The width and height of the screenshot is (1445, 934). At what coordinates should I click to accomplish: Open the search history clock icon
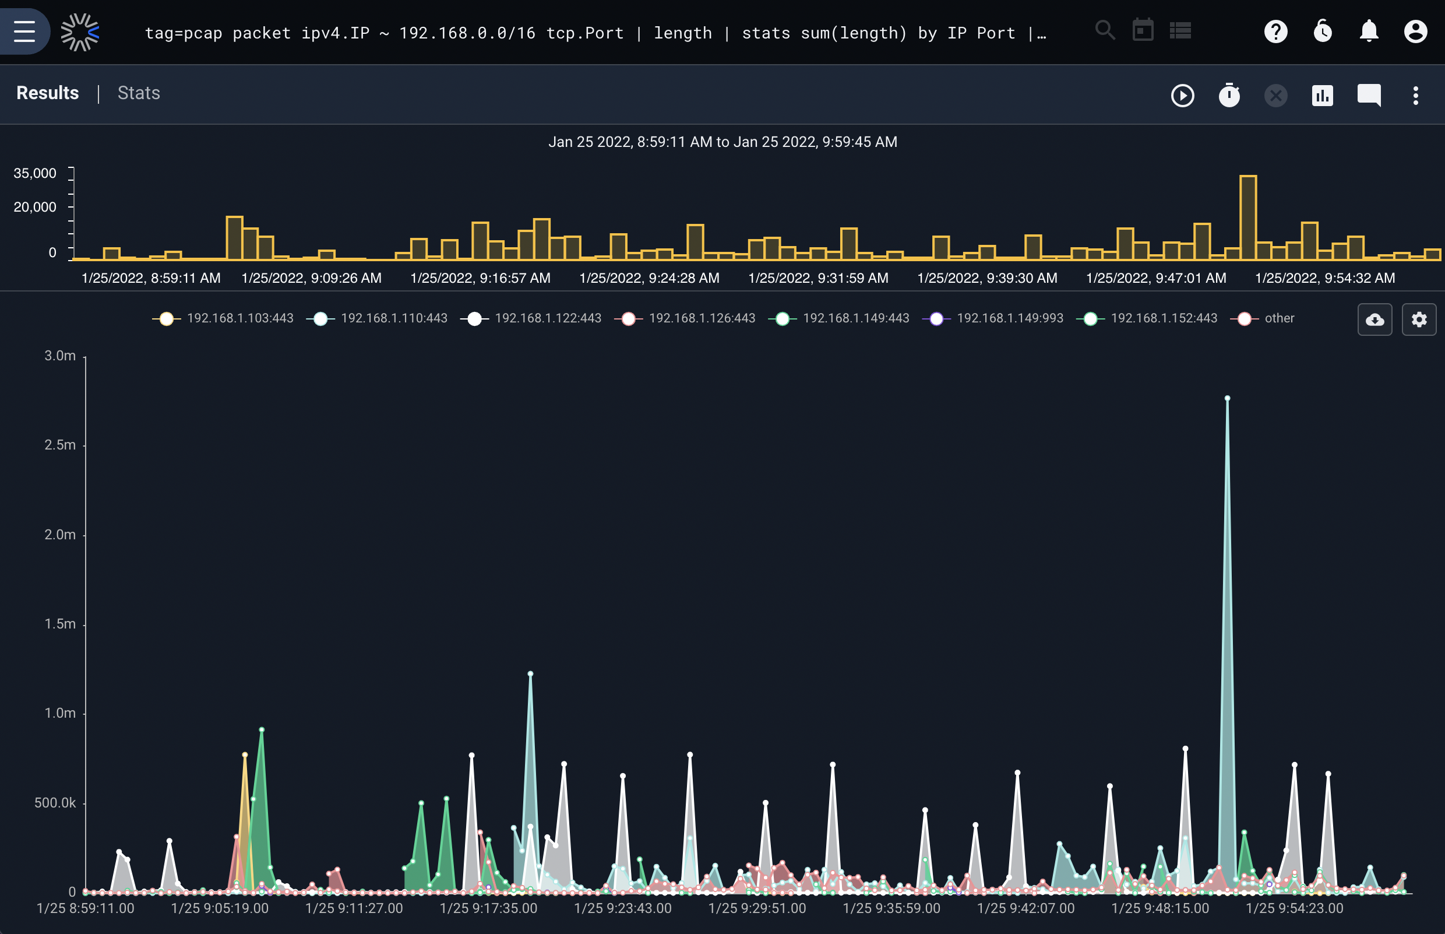coord(1323,31)
